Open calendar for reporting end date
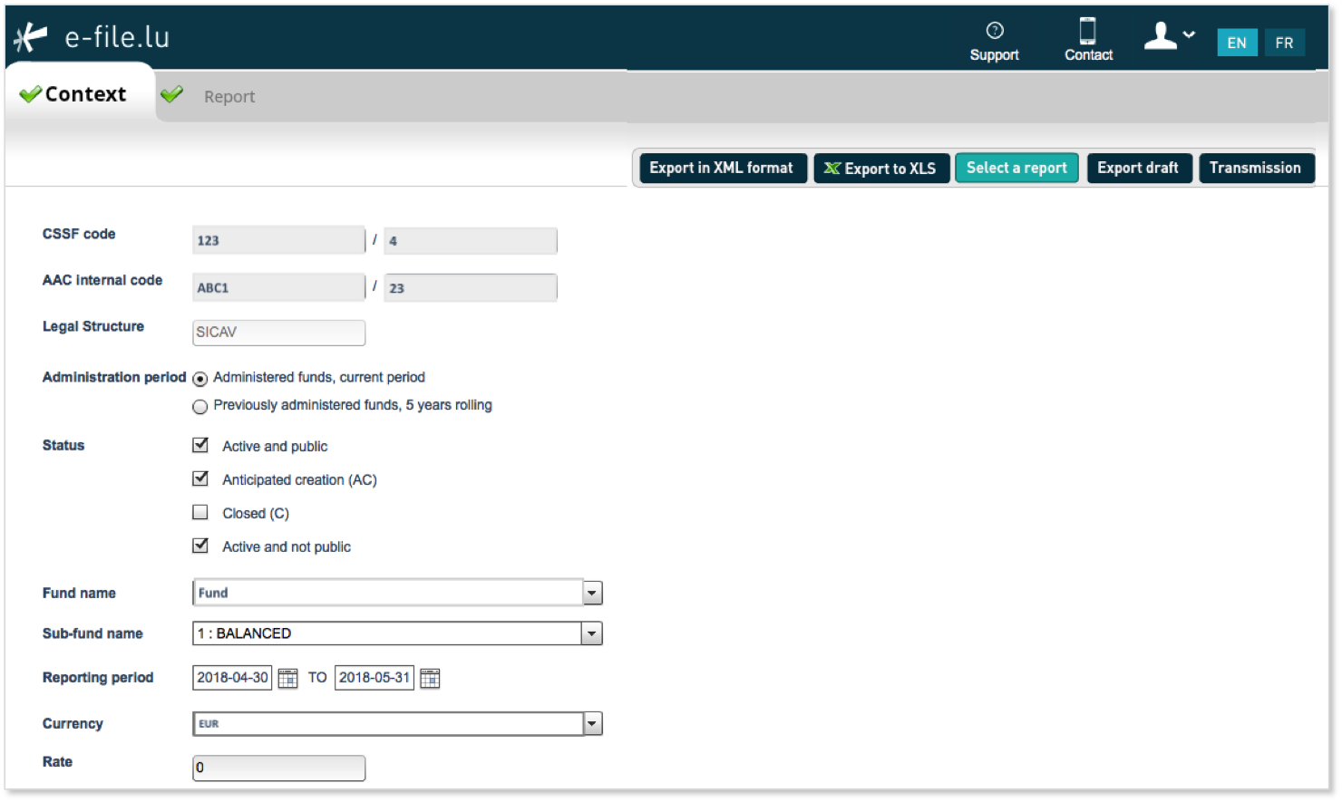 430,678
